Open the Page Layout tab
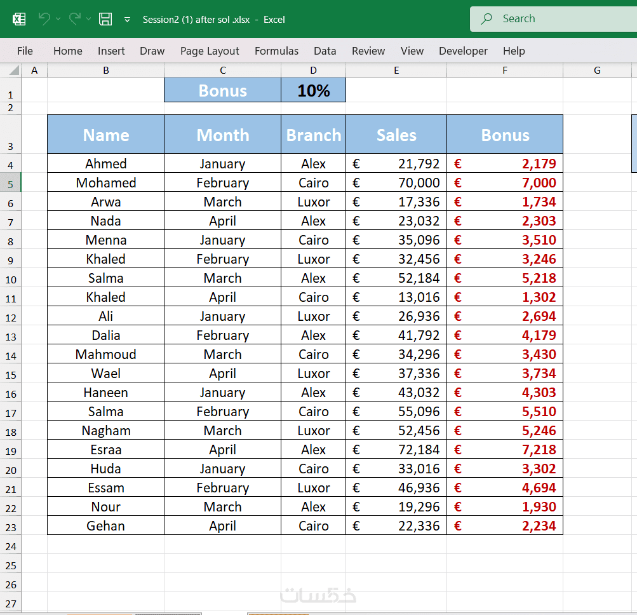 pyautogui.click(x=210, y=51)
